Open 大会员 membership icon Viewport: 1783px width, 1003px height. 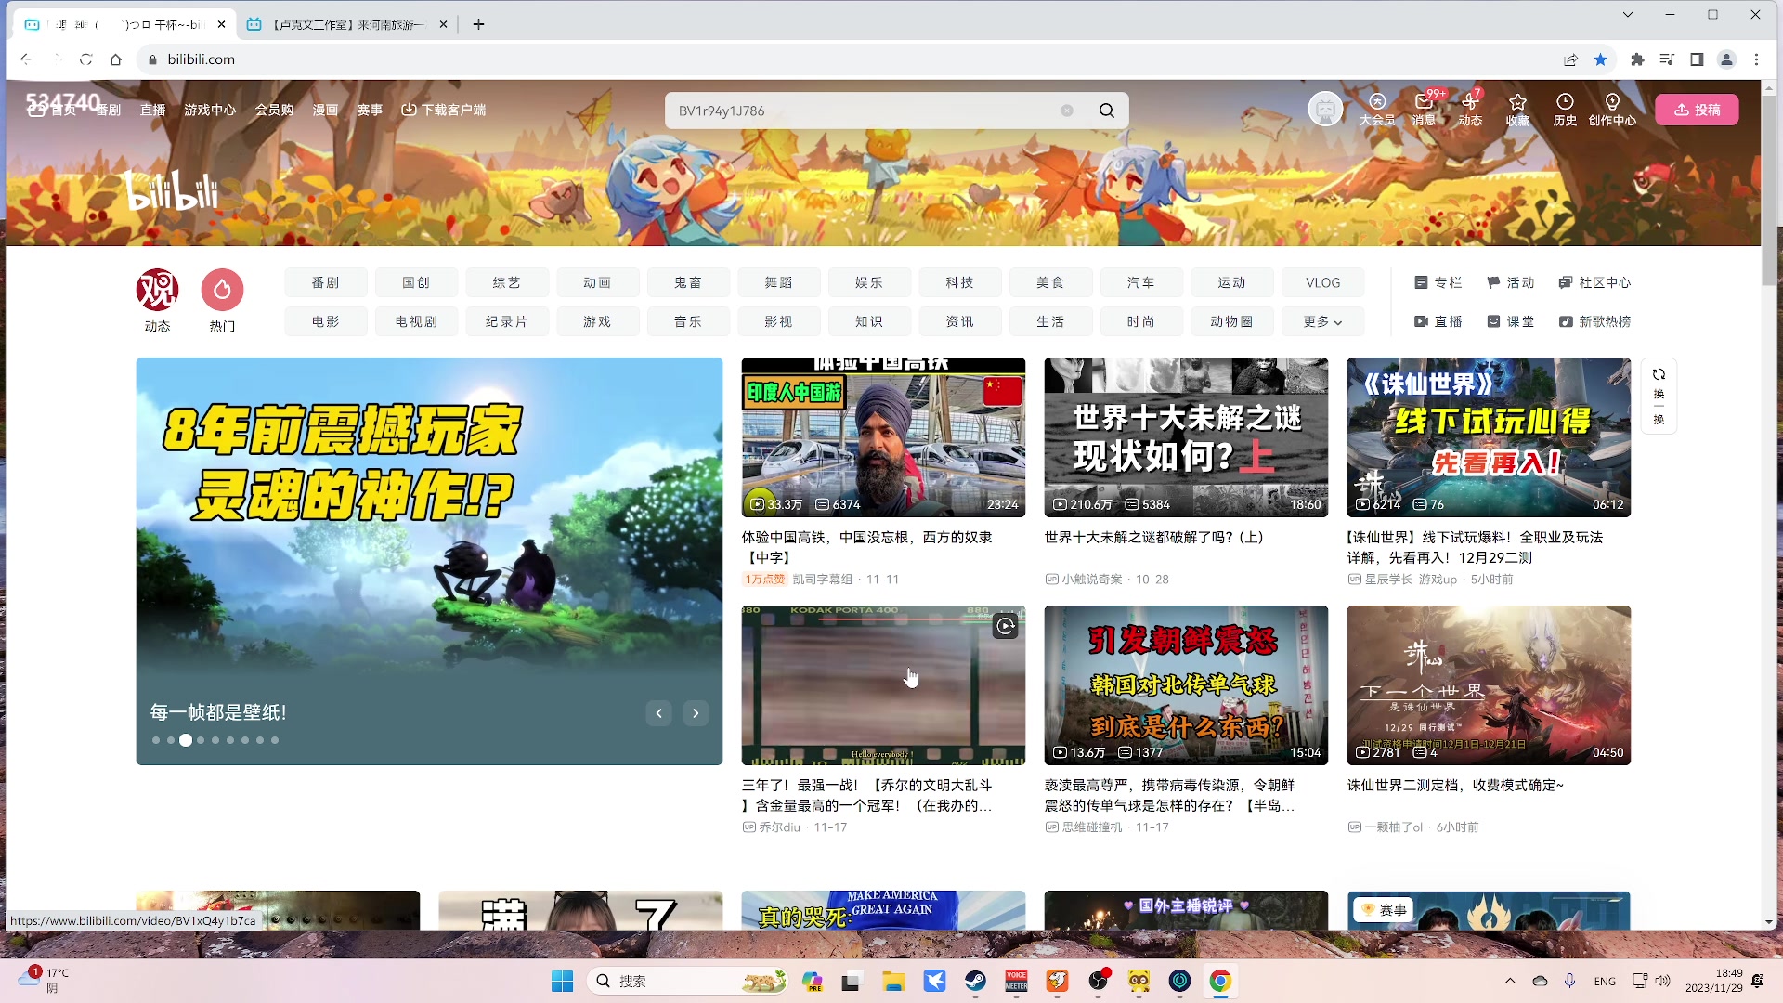(1377, 109)
